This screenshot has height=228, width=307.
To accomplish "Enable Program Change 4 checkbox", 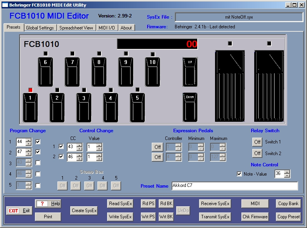I will tap(38, 174).
